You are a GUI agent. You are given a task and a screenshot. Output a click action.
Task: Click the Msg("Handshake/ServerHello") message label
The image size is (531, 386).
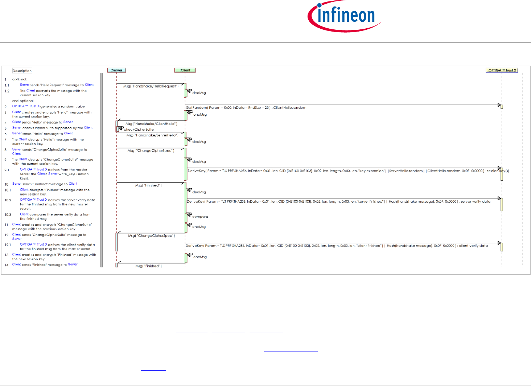point(152,135)
